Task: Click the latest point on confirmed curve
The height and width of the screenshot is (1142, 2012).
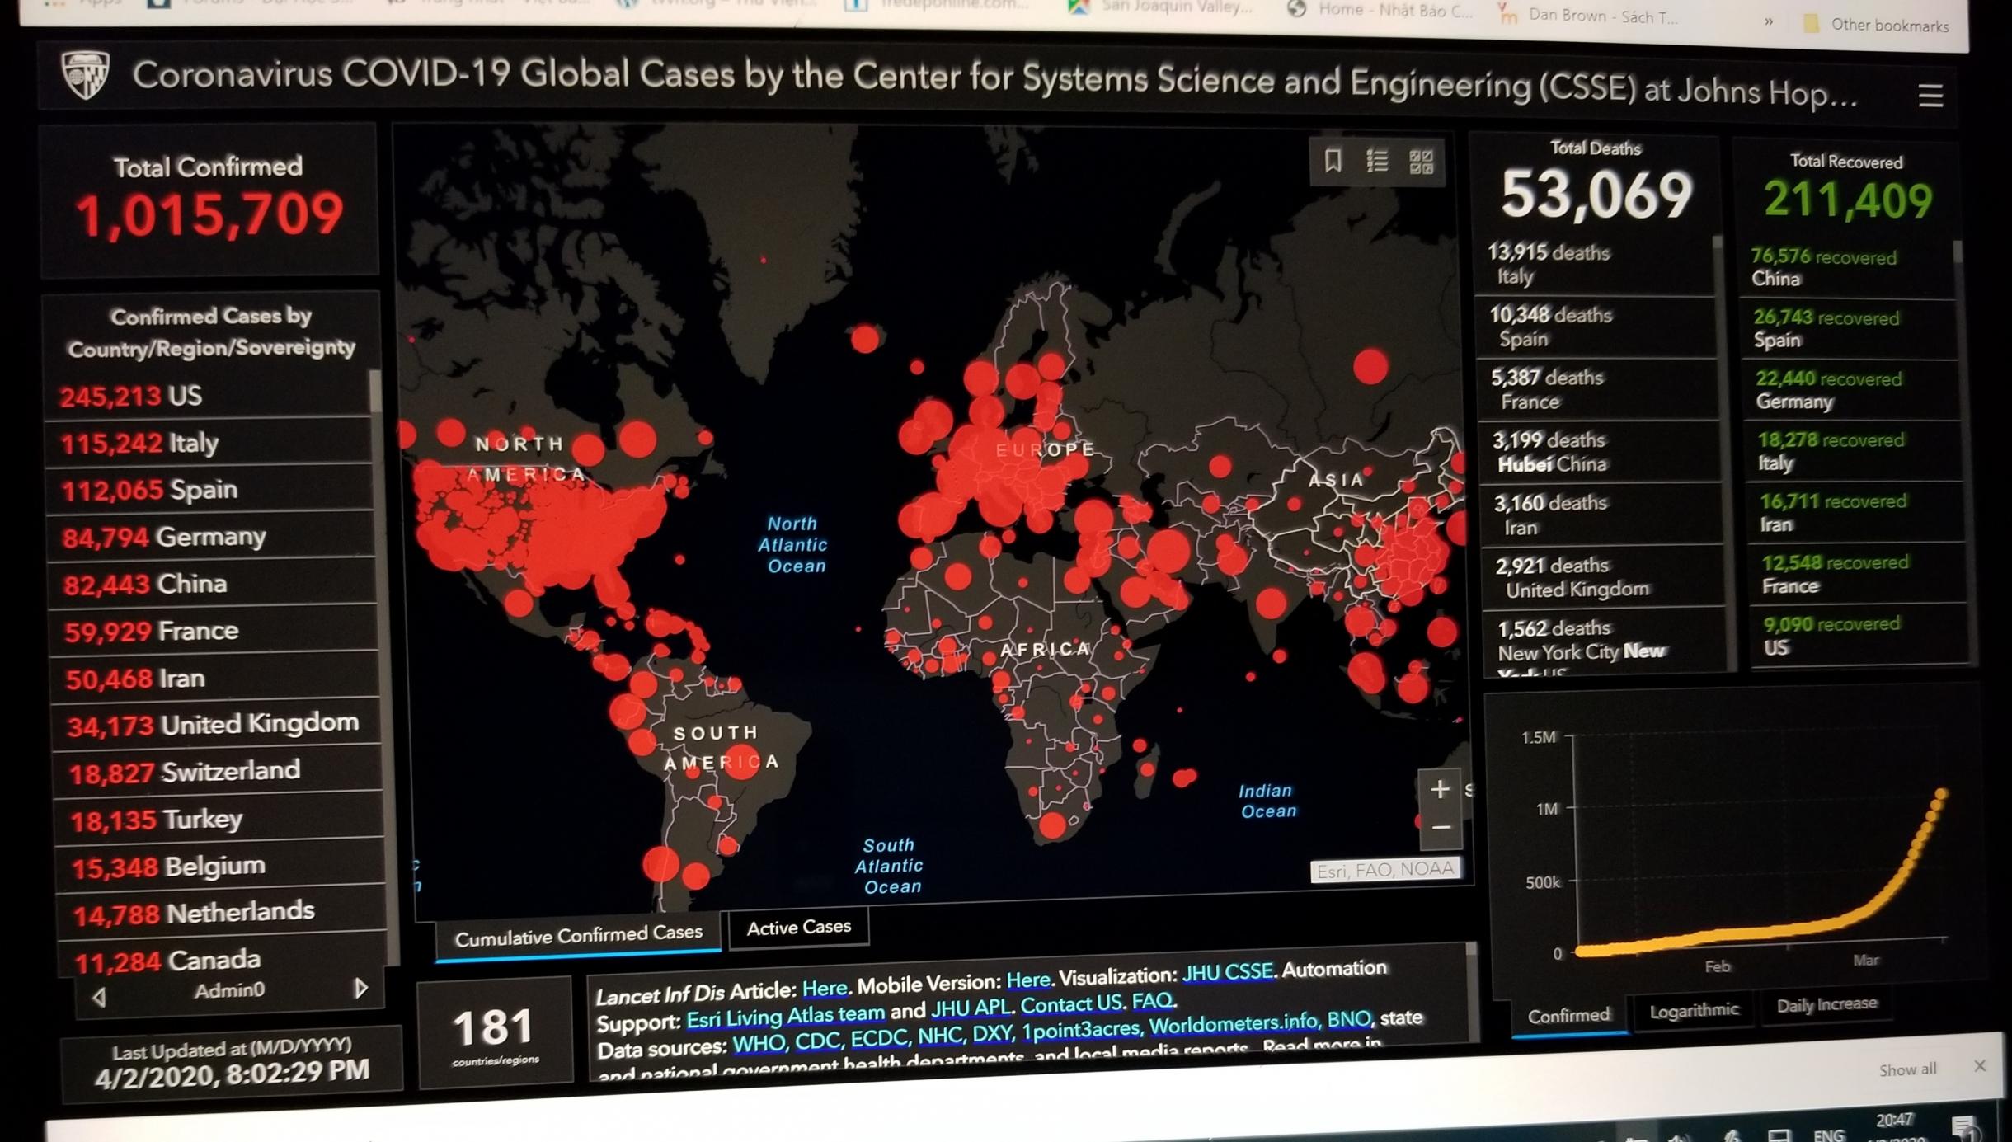Action: click(x=1941, y=794)
